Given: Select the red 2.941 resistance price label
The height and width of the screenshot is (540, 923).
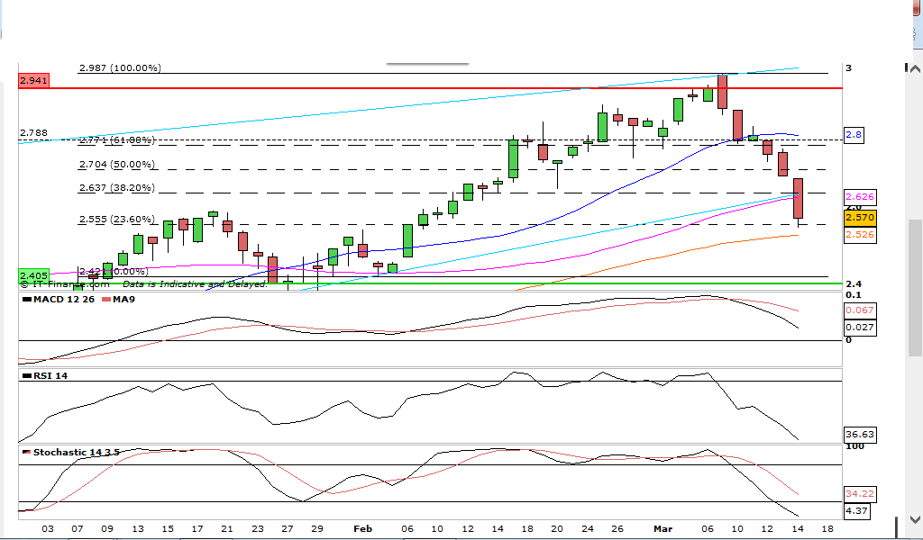Looking at the screenshot, I should [33, 80].
